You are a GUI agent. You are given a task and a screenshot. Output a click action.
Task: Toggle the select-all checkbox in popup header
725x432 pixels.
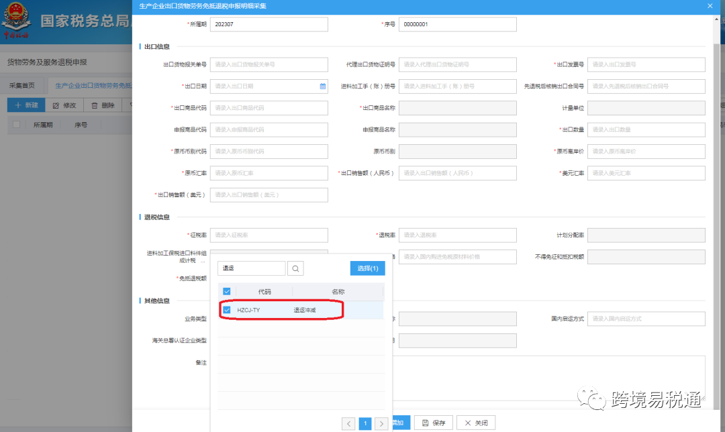pyautogui.click(x=227, y=292)
